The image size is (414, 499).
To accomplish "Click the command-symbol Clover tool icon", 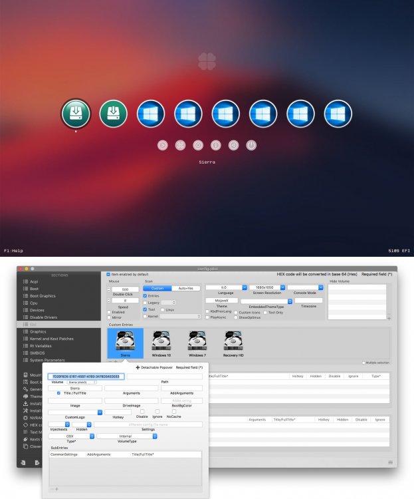I will click(x=180, y=146).
